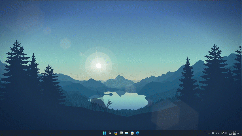The width and height of the screenshot is (242, 136).
Task: Switch input language via ENG indicator
Action: [218, 133]
